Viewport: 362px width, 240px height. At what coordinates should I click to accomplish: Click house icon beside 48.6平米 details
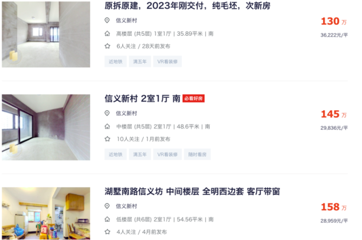pyautogui.click(x=107, y=127)
